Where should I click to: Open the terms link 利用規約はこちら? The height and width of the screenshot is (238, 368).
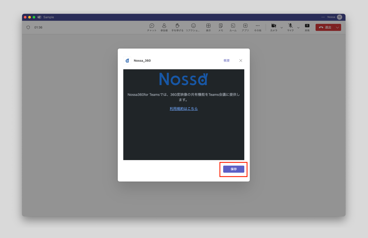184,109
